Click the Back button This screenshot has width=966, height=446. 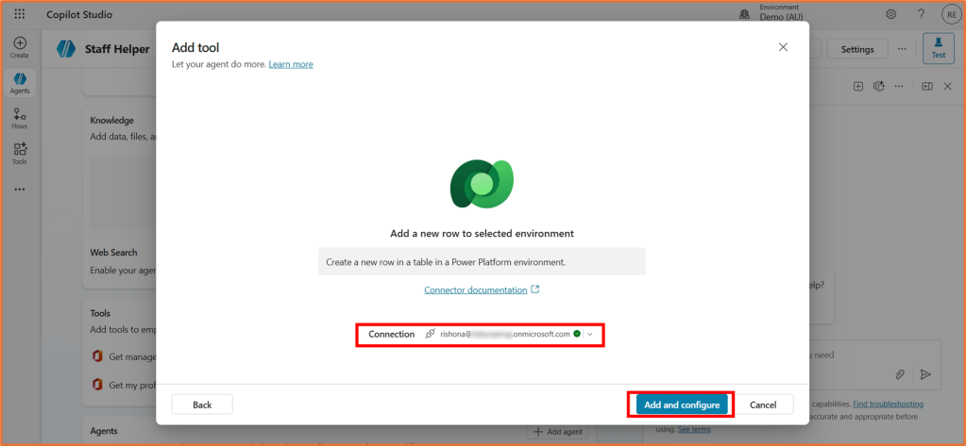(202, 405)
